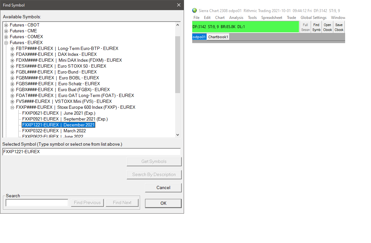The width and height of the screenshot is (371, 243).
Task: Open the Trade menu in Sierra Chart
Action: 291,18
